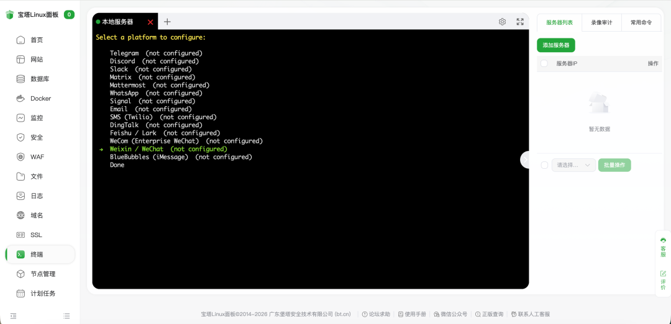Click the 添加服务器 button
This screenshot has height=324, width=671.
tap(556, 45)
